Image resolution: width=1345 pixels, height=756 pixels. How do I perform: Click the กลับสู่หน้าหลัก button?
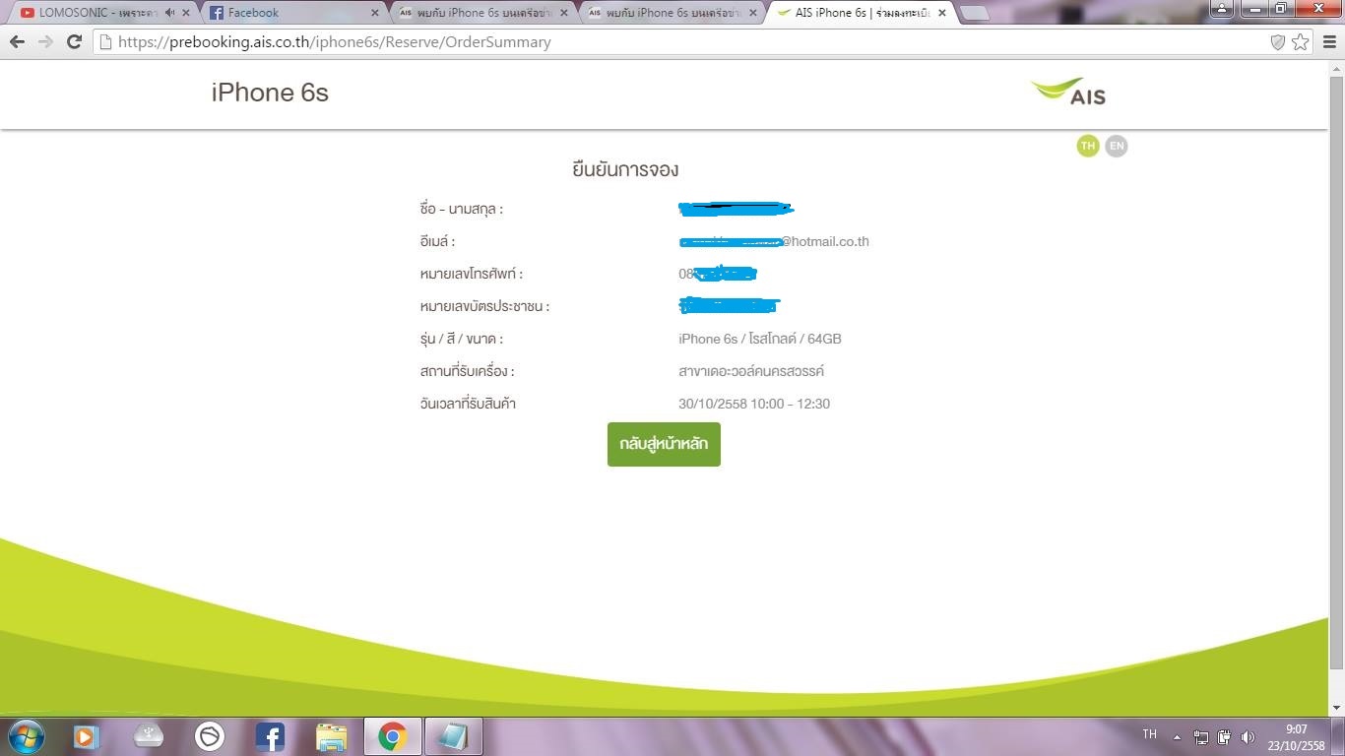pyautogui.click(x=664, y=444)
